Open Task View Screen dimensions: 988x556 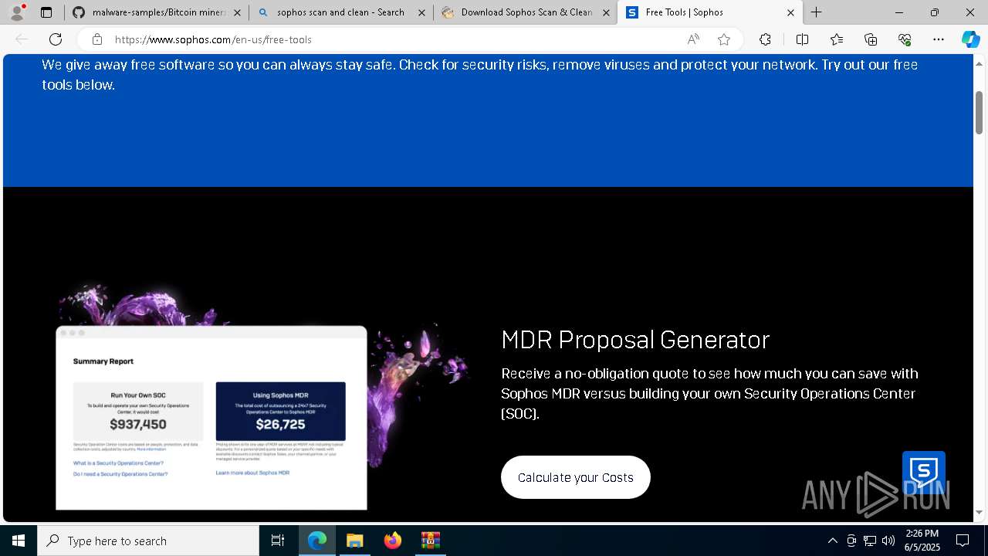pyautogui.click(x=278, y=541)
